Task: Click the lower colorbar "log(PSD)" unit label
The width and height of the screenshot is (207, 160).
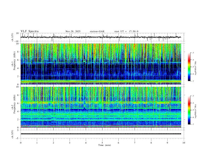Action: pos(196,111)
